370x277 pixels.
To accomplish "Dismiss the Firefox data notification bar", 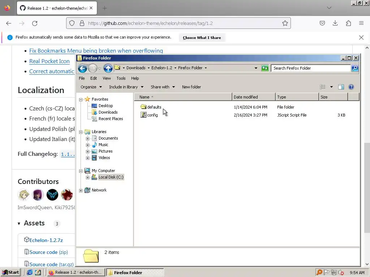I will pyautogui.click(x=361, y=38).
